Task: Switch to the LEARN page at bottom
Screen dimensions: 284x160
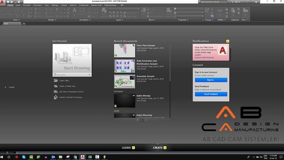Action: (128, 148)
